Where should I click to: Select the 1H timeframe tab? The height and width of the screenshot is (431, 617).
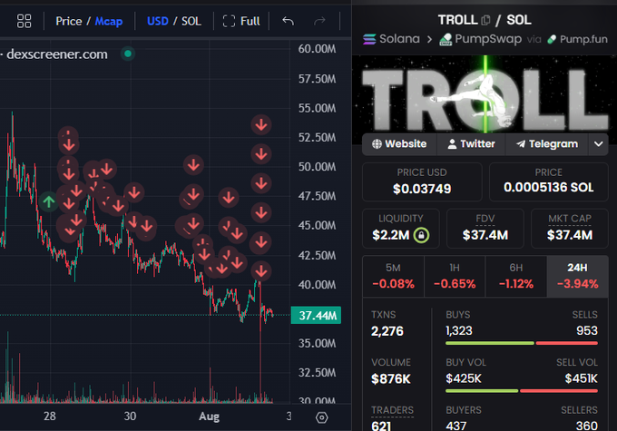[x=455, y=277]
